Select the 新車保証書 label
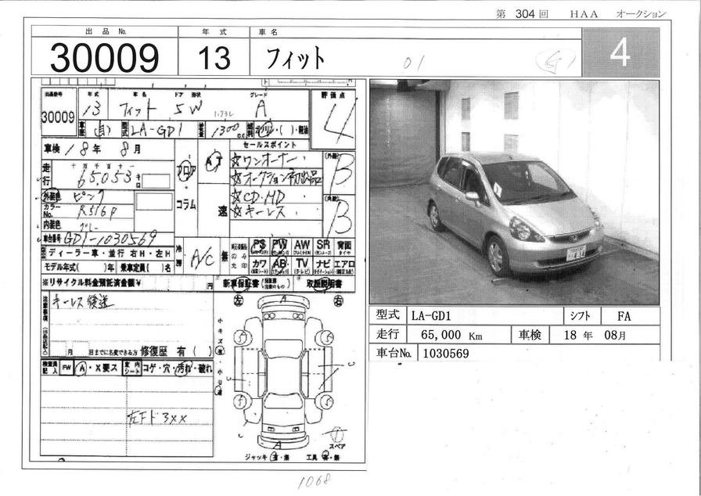 click(x=241, y=283)
